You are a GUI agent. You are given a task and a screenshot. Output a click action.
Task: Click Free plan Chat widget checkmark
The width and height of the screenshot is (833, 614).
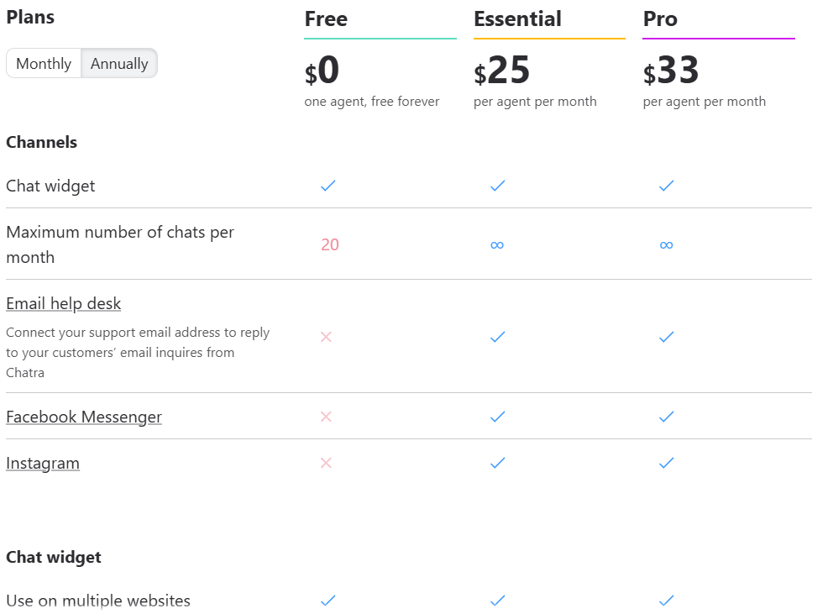[x=328, y=186]
